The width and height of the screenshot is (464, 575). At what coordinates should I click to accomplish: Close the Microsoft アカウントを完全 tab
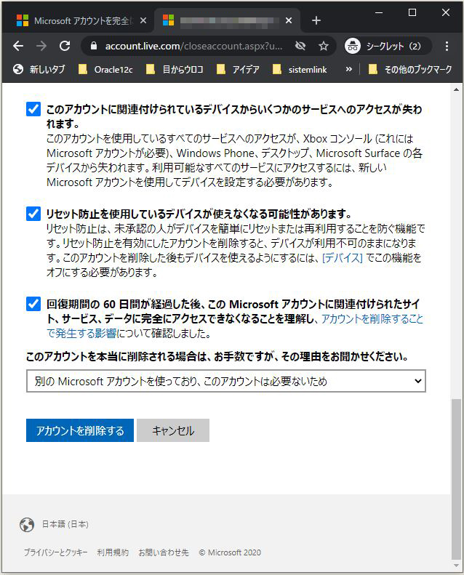coord(143,20)
